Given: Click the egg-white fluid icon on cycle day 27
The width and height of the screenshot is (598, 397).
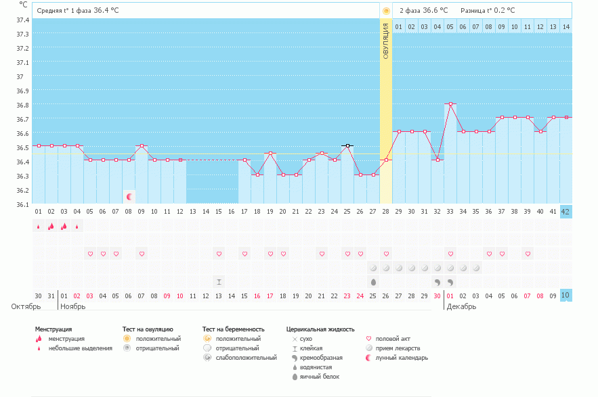Looking at the screenshot, I should point(373,282).
